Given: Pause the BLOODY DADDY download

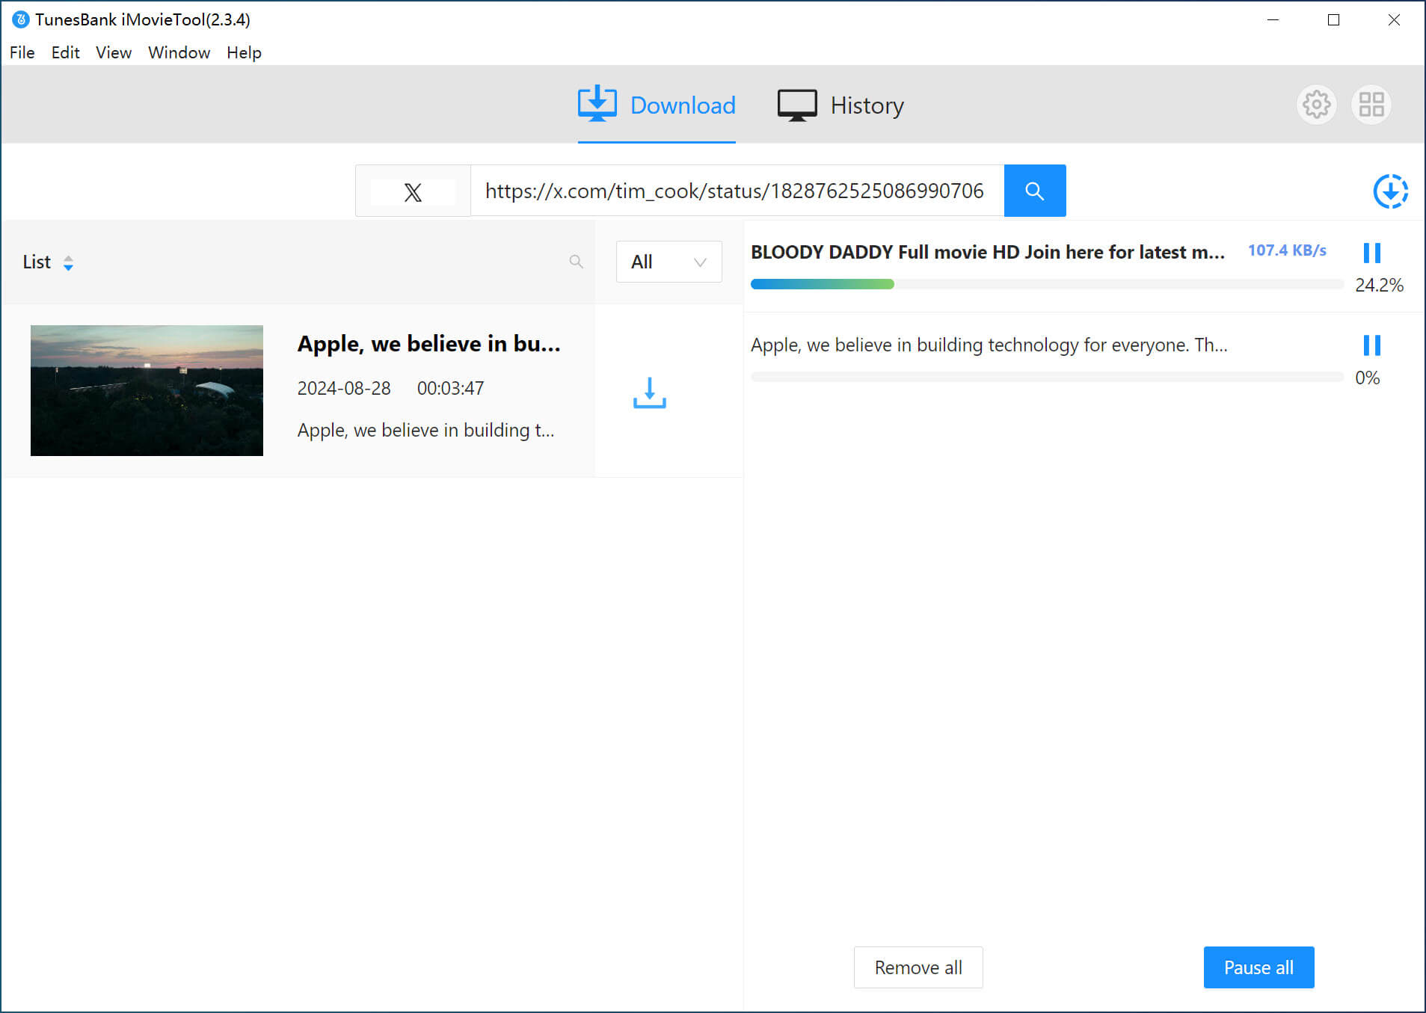Looking at the screenshot, I should coord(1371,253).
